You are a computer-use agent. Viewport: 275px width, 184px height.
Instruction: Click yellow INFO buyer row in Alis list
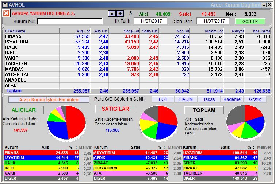[x=42, y=168]
